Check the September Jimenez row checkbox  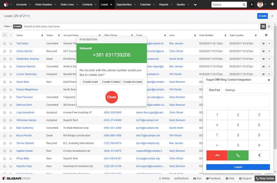pyautogui.click(x=5, y=59)
